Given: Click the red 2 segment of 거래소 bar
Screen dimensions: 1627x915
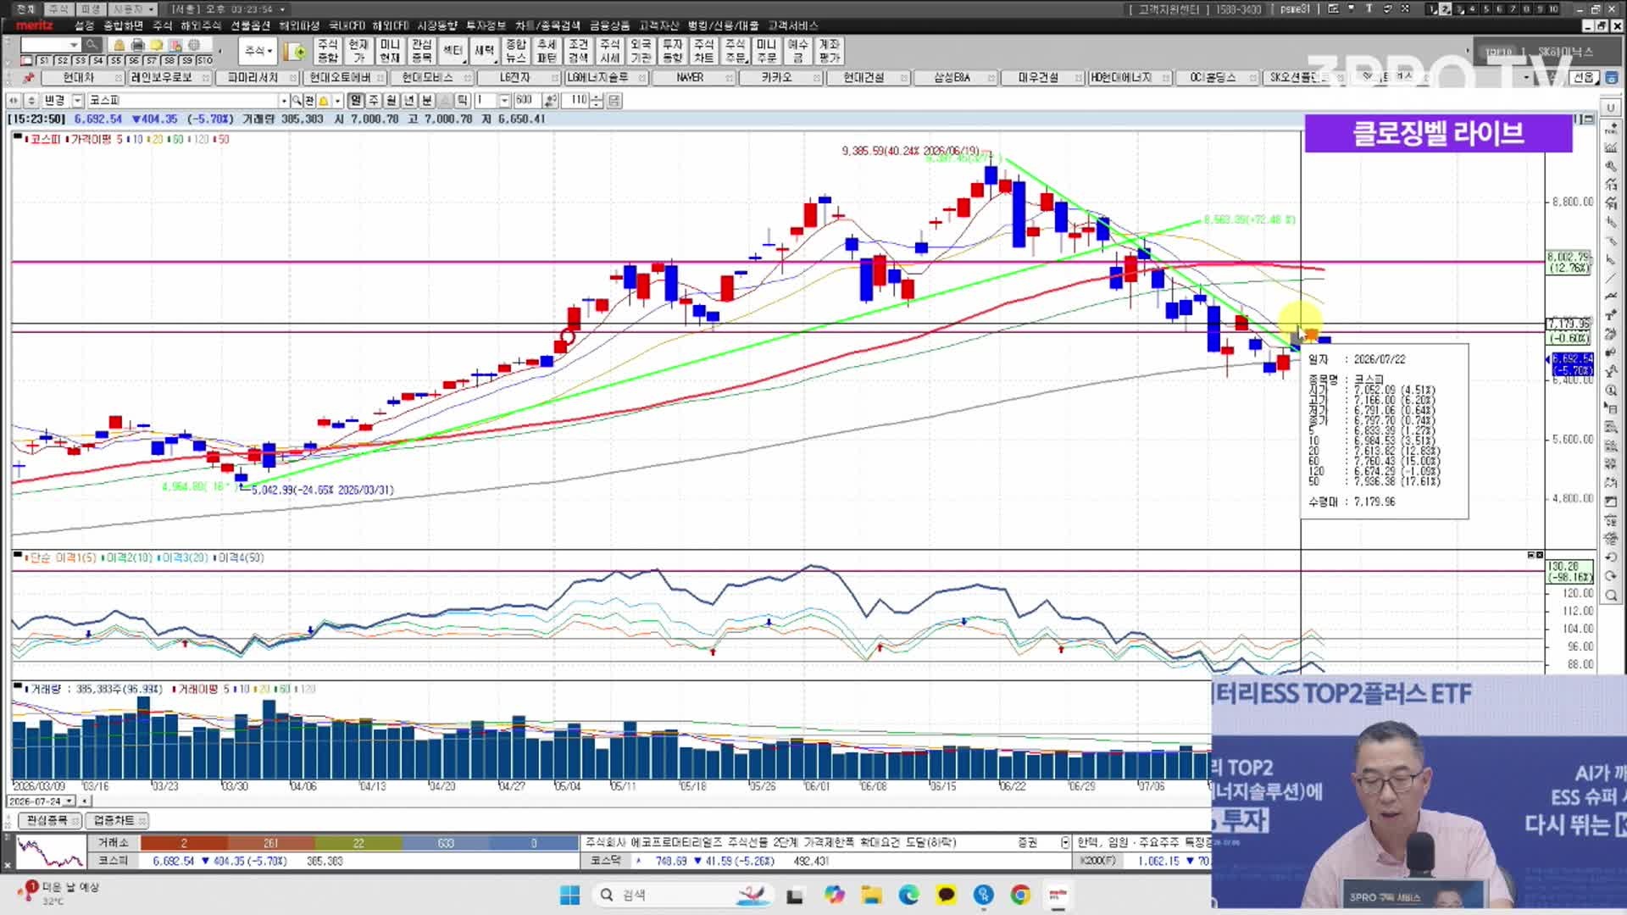Looking at the screenshot, I should 184,843.
